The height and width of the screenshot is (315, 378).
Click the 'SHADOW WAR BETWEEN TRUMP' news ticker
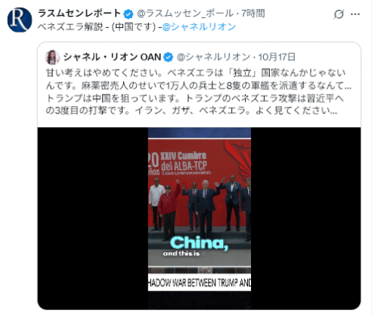200,282
